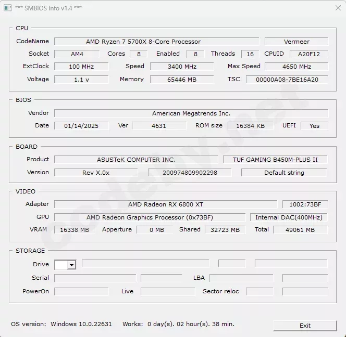The image size is (346, 337).
Task: Click the CPU name field showing Ryzen 7 5700X
Action: [157, 42]
